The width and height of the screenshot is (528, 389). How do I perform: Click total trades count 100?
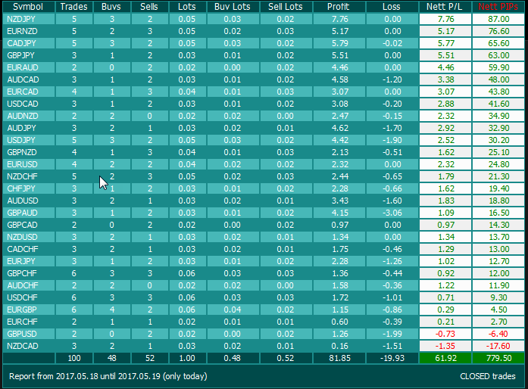pyautogui.click(x=73, y=358)
